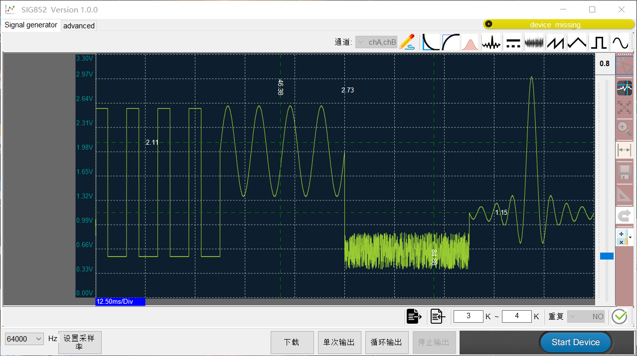Click the upper frequency field showing 4
Image resolution: width=637 pixels, height=356 pixels.
[x=517, y=316]
